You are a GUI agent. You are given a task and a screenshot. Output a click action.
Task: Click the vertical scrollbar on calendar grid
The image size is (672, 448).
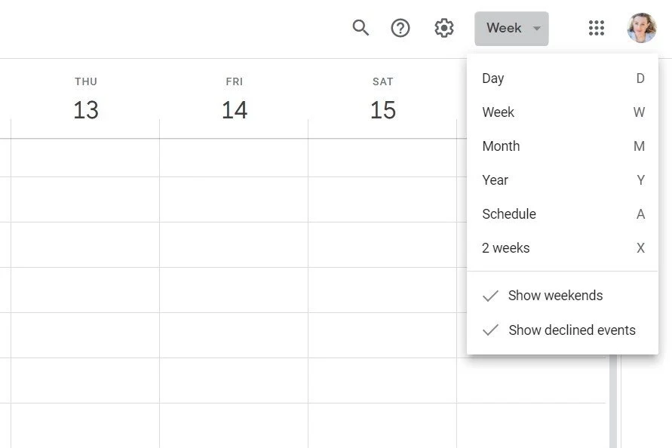(613, 400)
